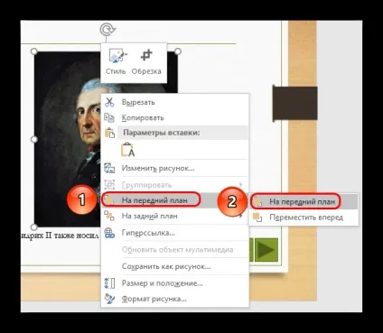Open Изменить рисунок… menu entry

pyautogui.click(x=174, y=168)
